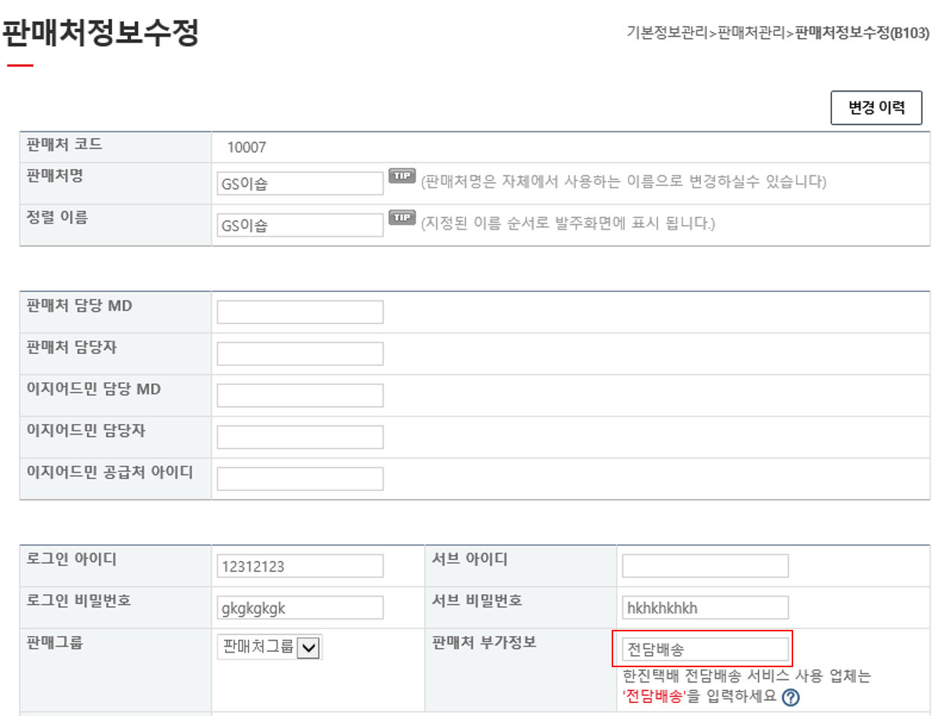Screen dimensions: 932x716
Task: Go to 기본정보관리 in the breadcrumb
Action: [x=667, y=34]
